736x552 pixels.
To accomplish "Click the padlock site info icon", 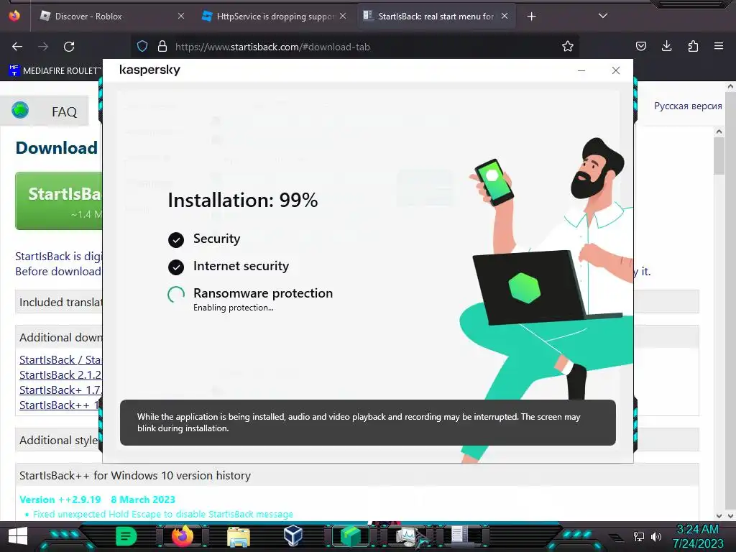I will [x=162, y=47].
